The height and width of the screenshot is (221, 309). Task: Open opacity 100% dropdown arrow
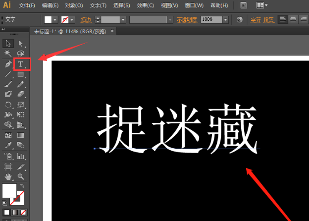pyautogui.click(x=226, y=20)
